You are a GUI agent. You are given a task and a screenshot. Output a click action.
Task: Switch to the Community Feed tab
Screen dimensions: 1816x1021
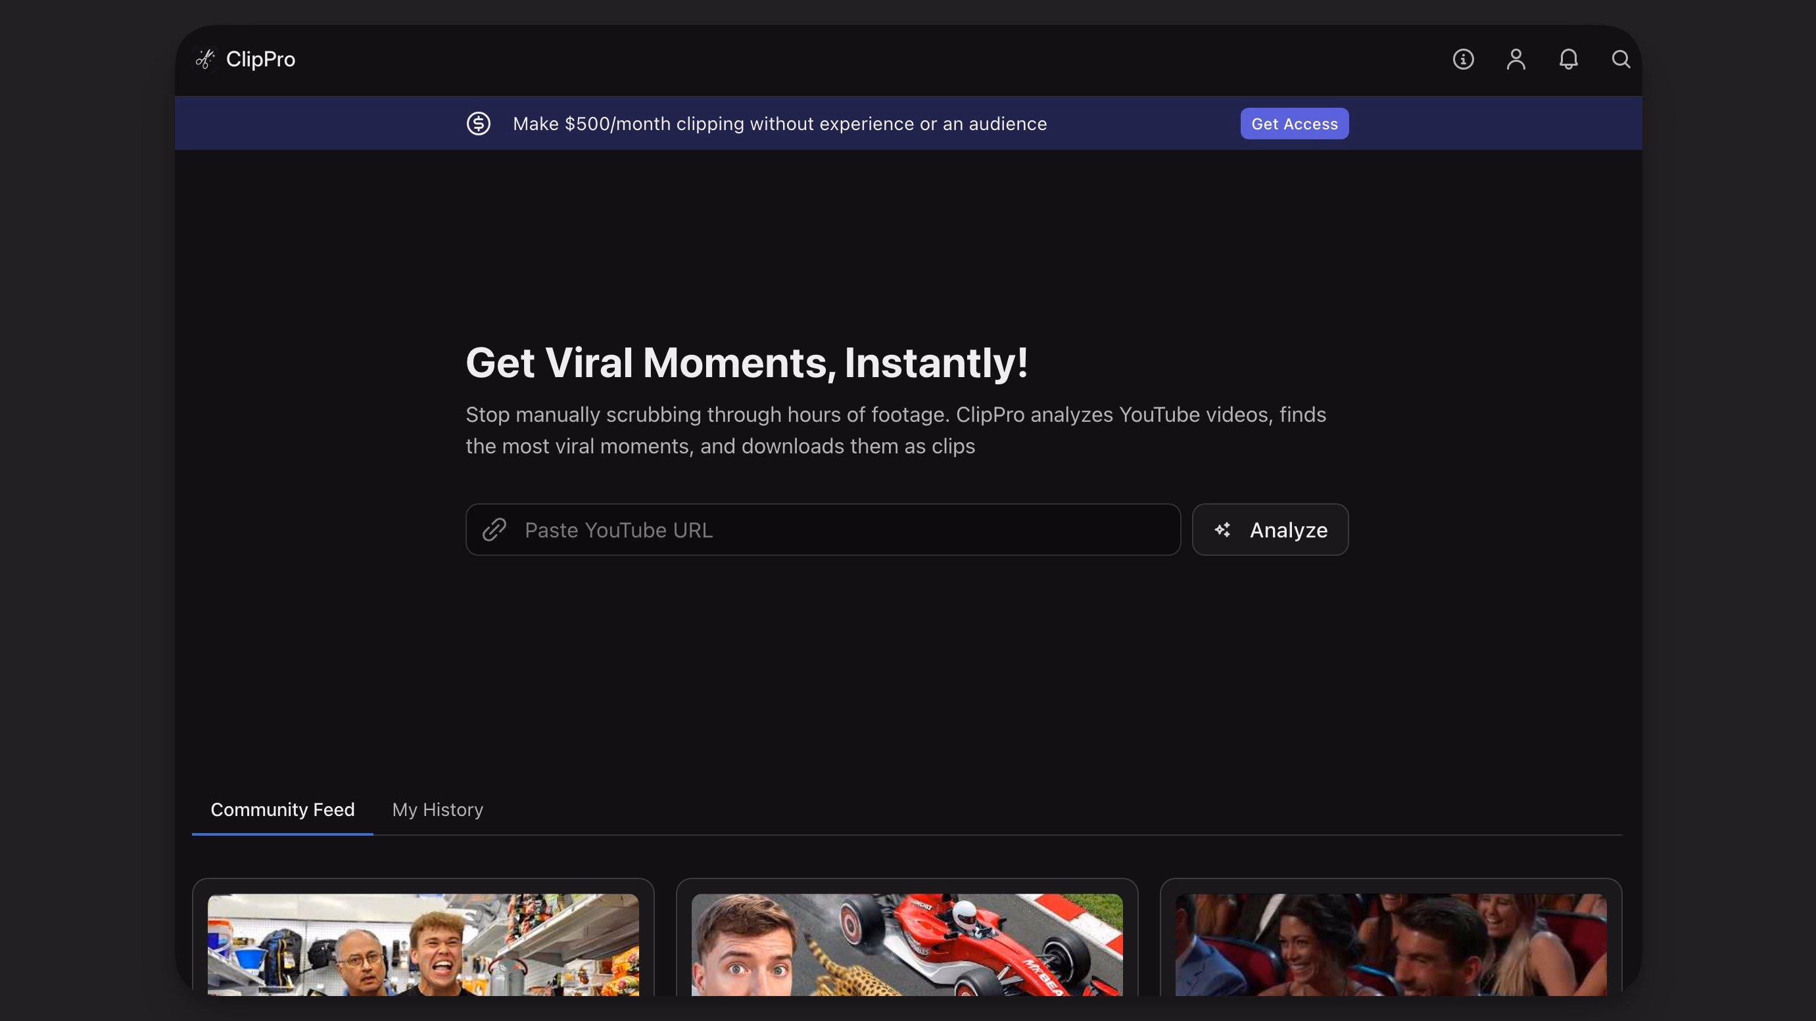click(282, 809)
